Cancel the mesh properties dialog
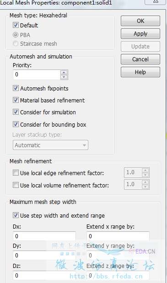The width and height of the screenshot is (167, 283). point(140,59)
